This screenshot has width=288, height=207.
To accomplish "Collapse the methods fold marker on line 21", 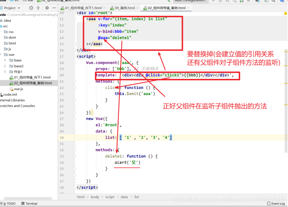I will pyautogui.click(x=74, y=81).
